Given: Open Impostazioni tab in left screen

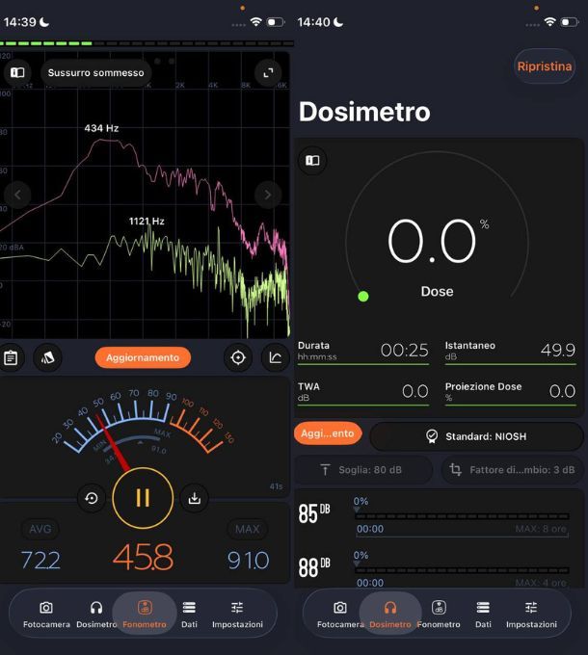Looking at the screenshot, I should pyautogui.click(x=237, y=615).
